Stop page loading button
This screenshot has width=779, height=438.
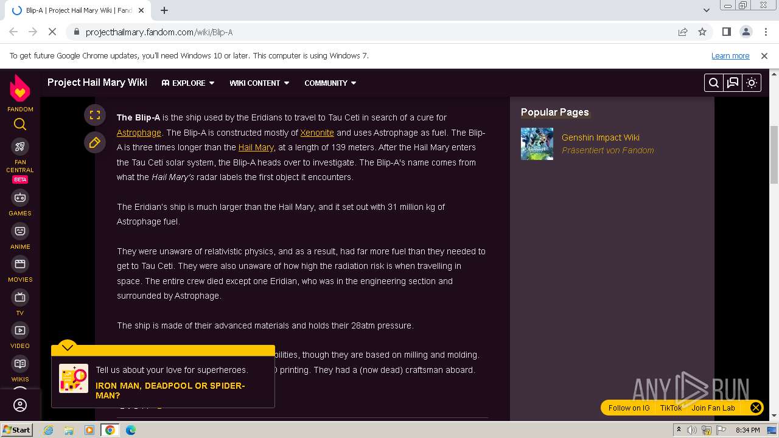[x=52, y=32]
